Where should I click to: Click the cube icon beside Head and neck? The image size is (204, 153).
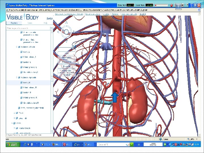(17, 128)
